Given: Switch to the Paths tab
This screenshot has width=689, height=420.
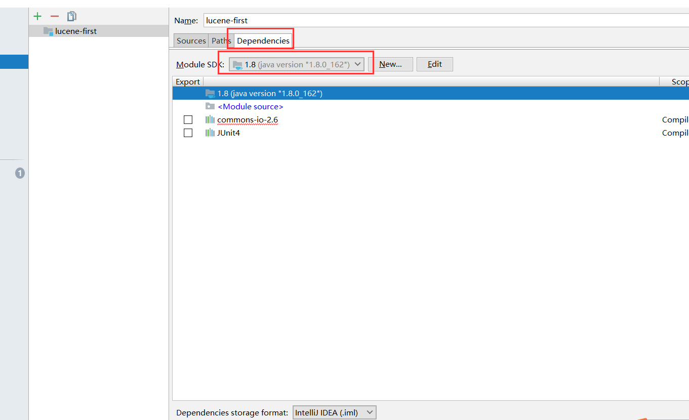Looking at the screenshot, I should tap(221, 40).
